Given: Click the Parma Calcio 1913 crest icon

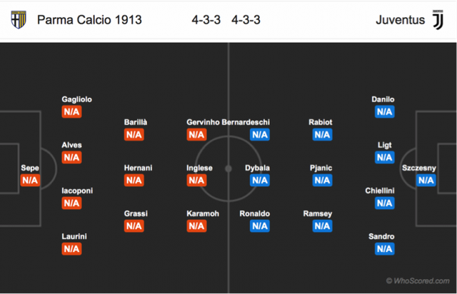Looking at the screenshot, I should coord(19,19).
